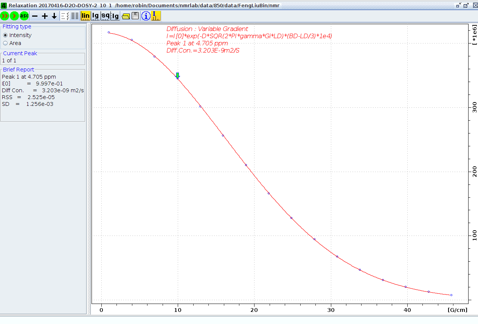This screenshot has height=324, width=478.
Task: Select the Intensity fitting type
Action: pyautogui.click(x=5, y=35)
